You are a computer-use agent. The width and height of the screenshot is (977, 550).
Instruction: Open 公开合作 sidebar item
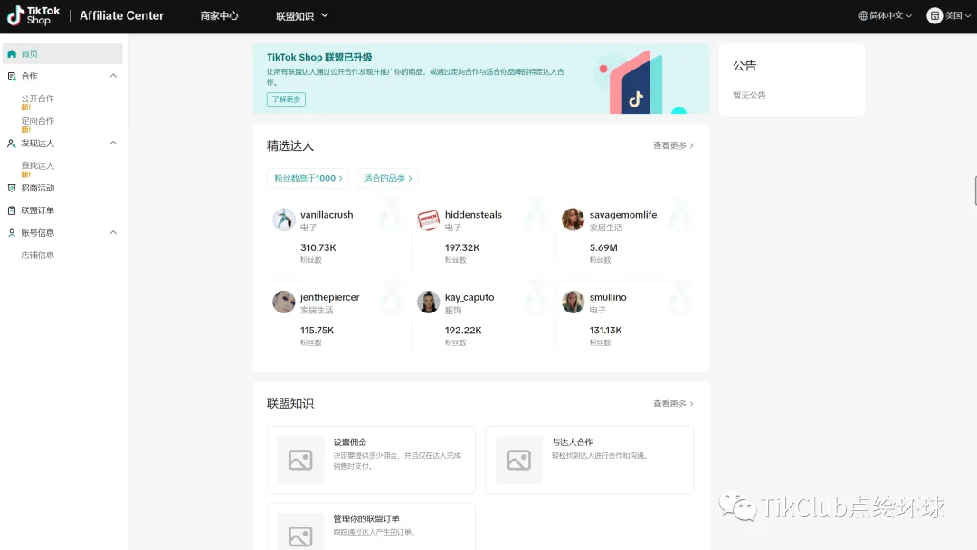click(x=37, y=98)
